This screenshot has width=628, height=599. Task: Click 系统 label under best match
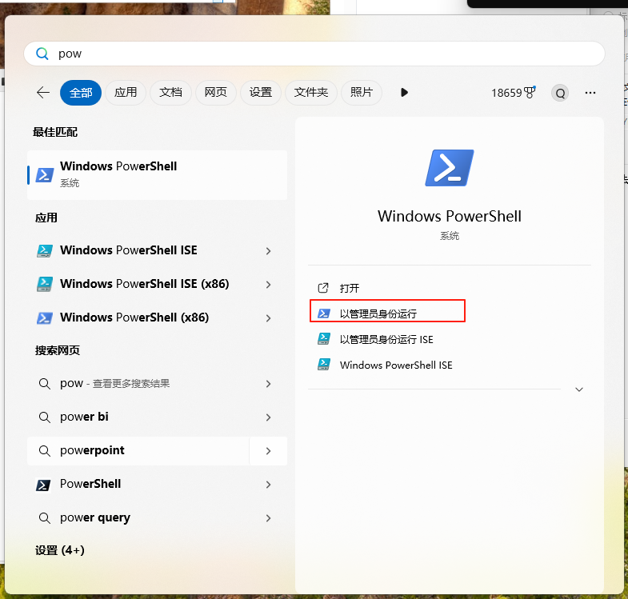pos(70,183)
